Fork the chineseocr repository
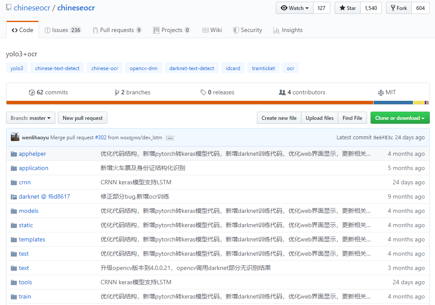Viewport: 435px width, 305px height. coord(399,8)
